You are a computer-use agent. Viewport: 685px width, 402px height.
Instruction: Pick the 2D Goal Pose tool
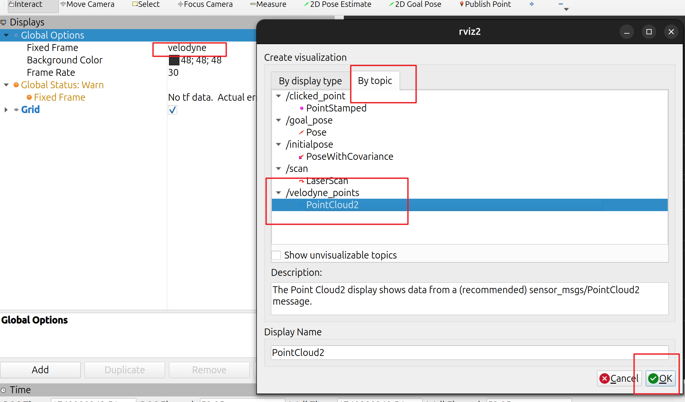click(415, 4)
